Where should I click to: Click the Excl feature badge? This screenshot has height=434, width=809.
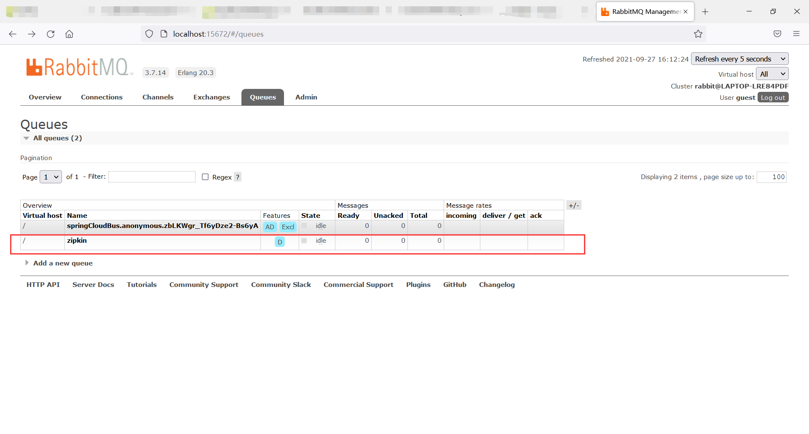click(x=288, y=227)
